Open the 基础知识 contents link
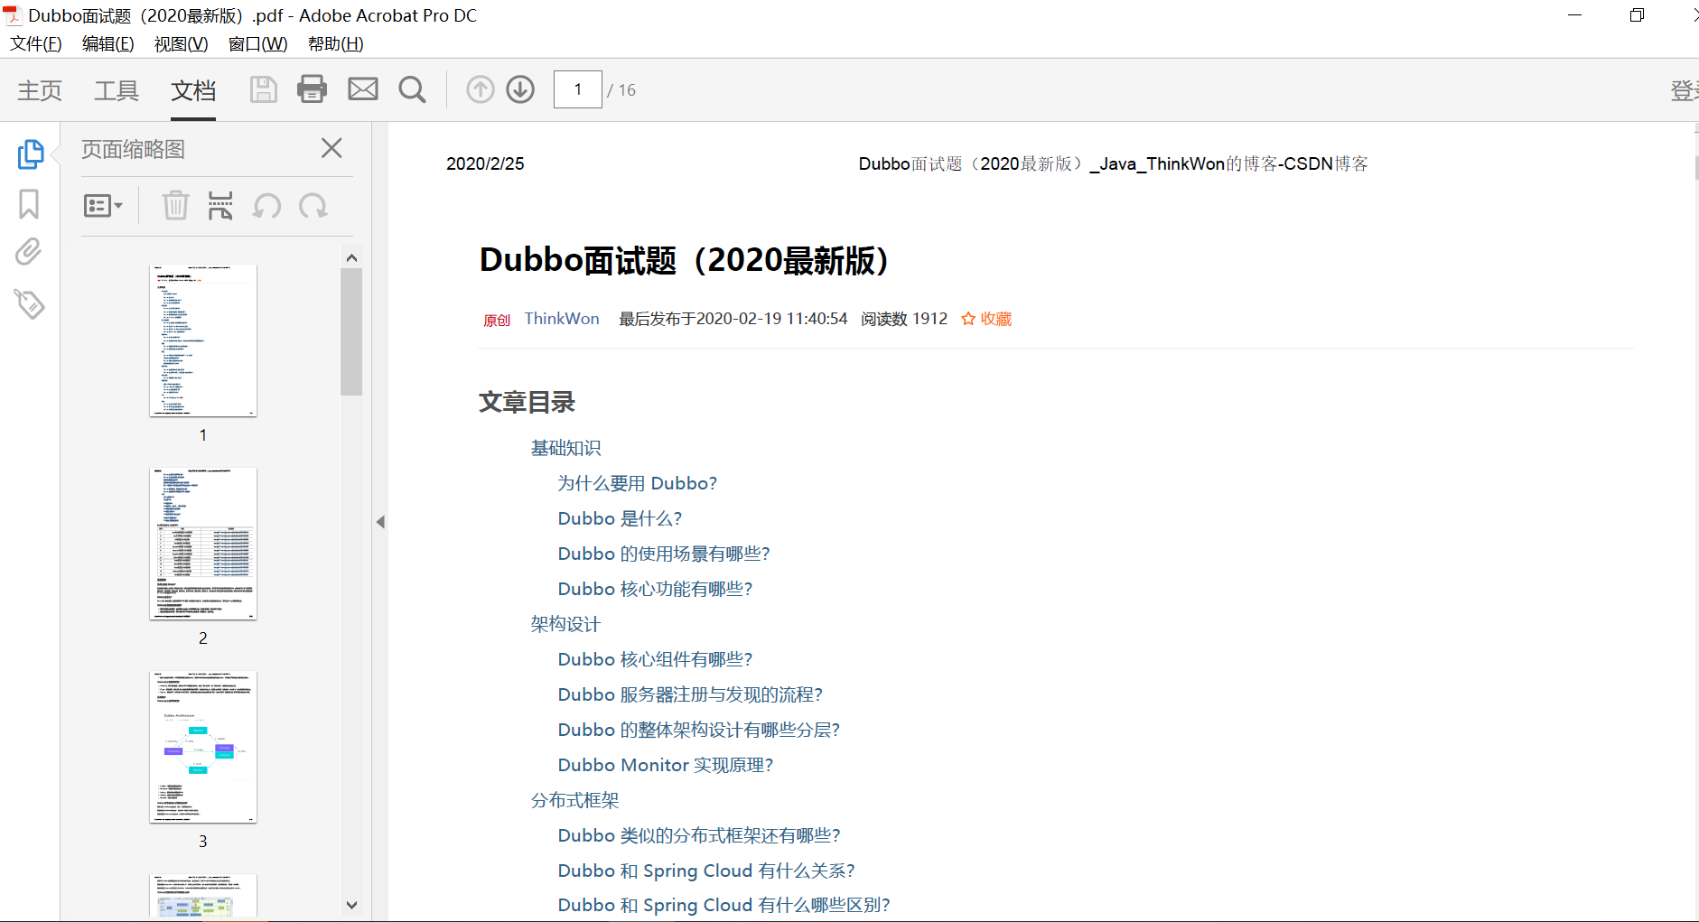 [x=565, y=448]
